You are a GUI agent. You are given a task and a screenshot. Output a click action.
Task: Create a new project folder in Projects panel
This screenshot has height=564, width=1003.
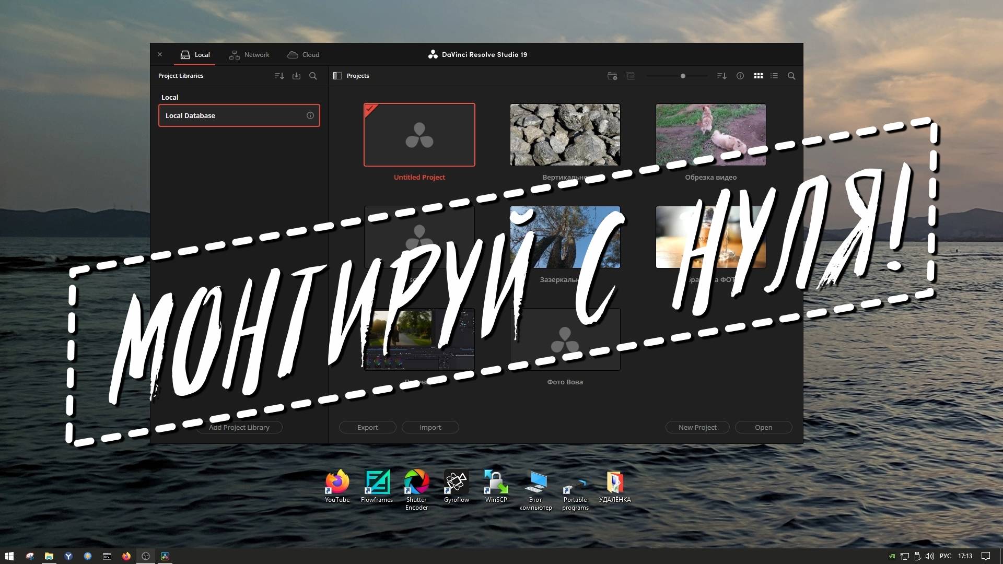612,76
